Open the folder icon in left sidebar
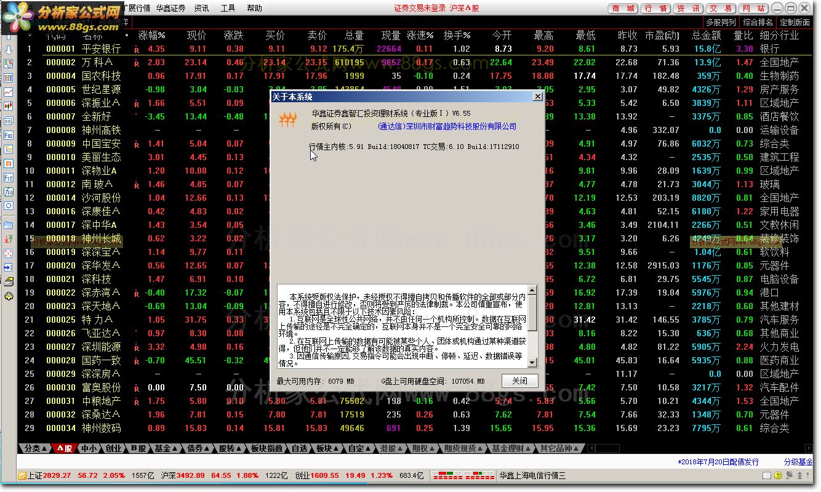This screenshot has width=821, height=492. click(x=8, y=225)
